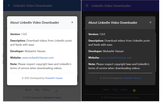163x102 pixels.
Task: Click the download arrow icon in dark header
Action: (87, 6)
